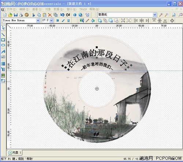Open the Times New Roman font dropdown

(38, 21)
